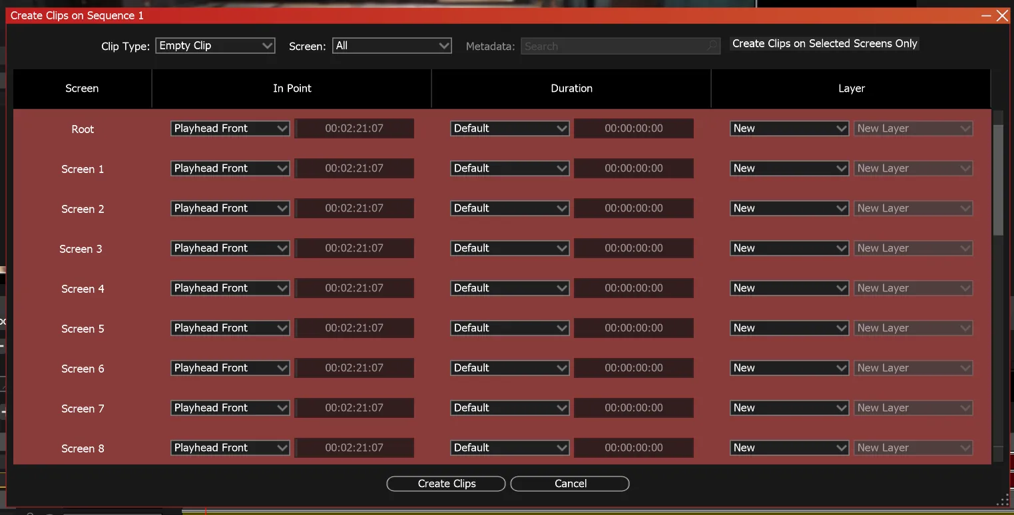Click the Metadata search field
The height and width of the screenshot is (515, 1014).
pos(621,46)
